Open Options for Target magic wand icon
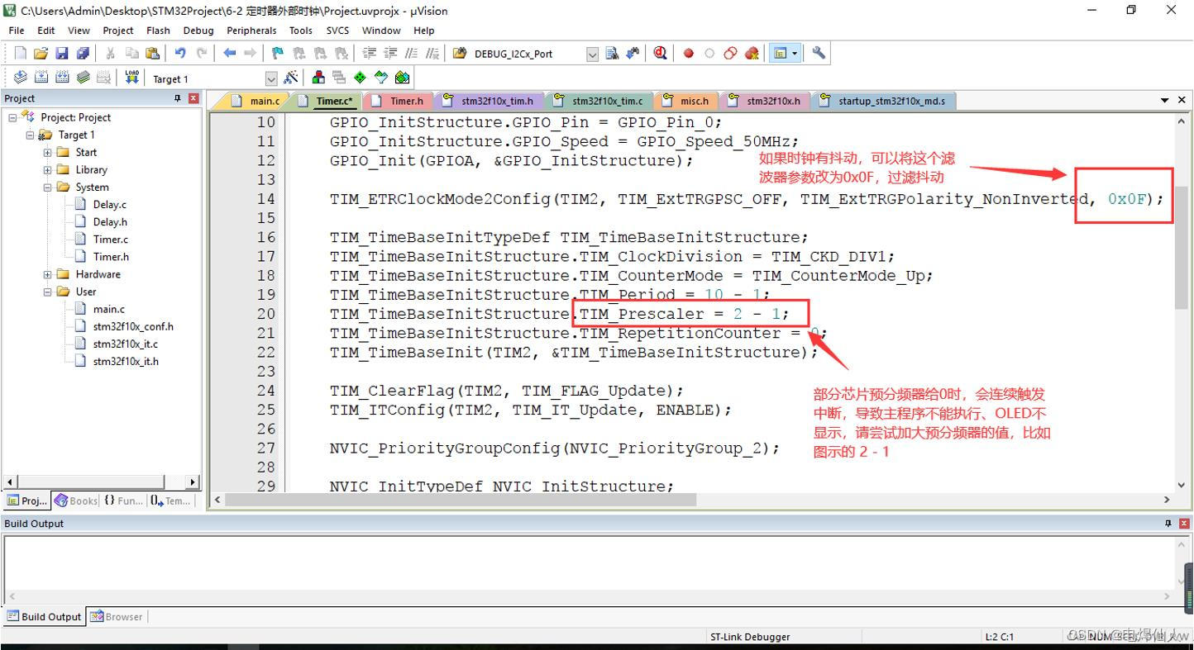1194x650 pixels. pos(291,78)
